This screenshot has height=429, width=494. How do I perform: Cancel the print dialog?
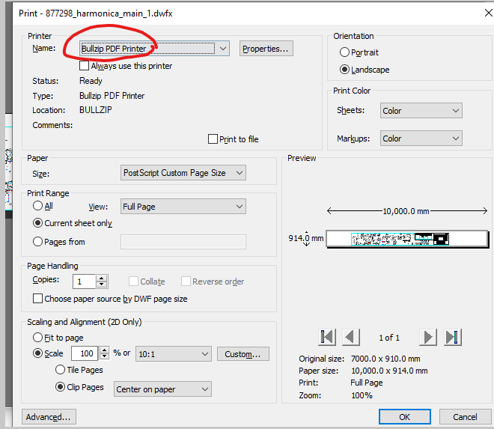pyautogui.click(x=465, y=417)
